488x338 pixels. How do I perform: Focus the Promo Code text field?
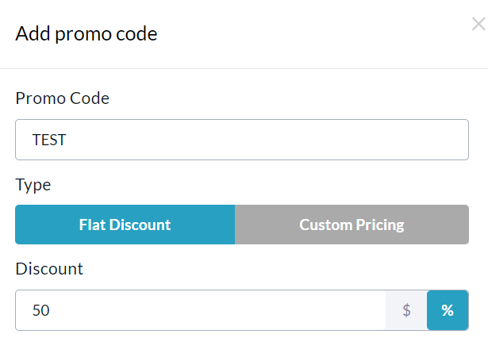click(241, 140)
